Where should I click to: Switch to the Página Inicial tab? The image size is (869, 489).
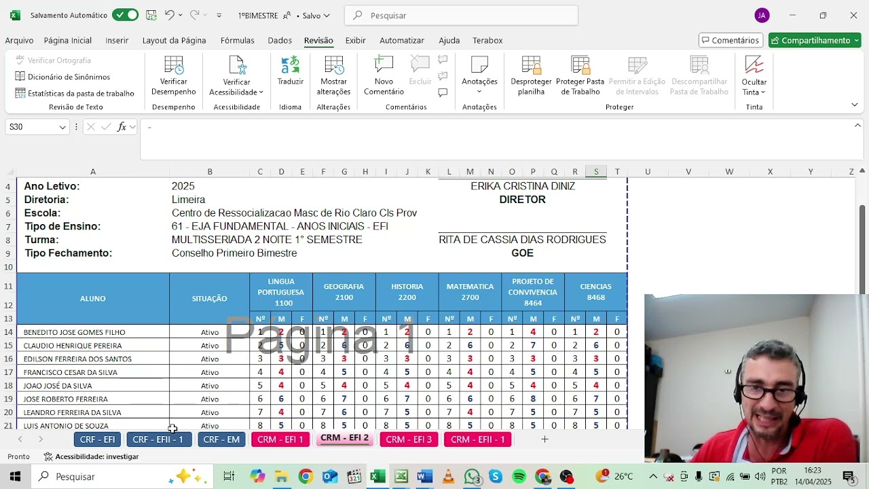pyautogui.click(x=68, y=41)
